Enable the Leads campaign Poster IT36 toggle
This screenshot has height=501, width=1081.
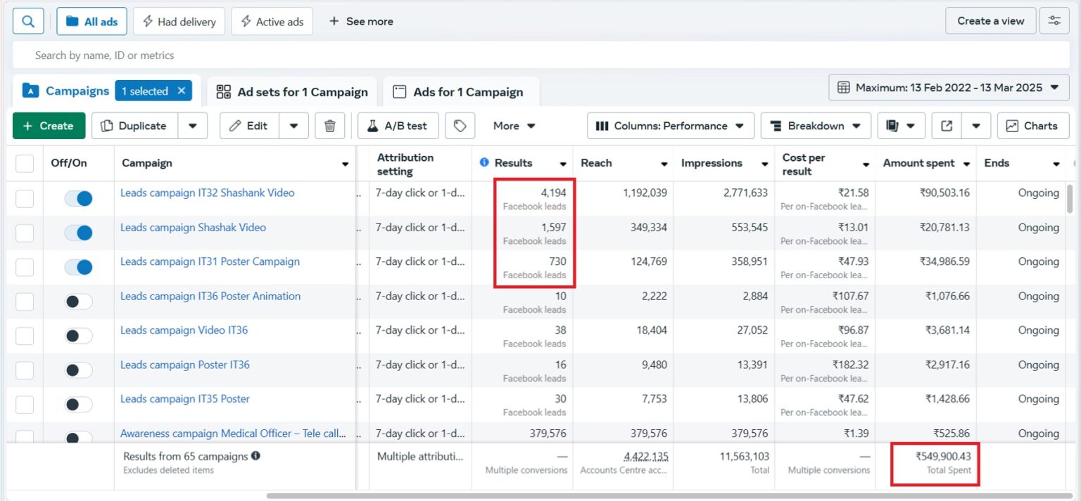pos(77,370)
